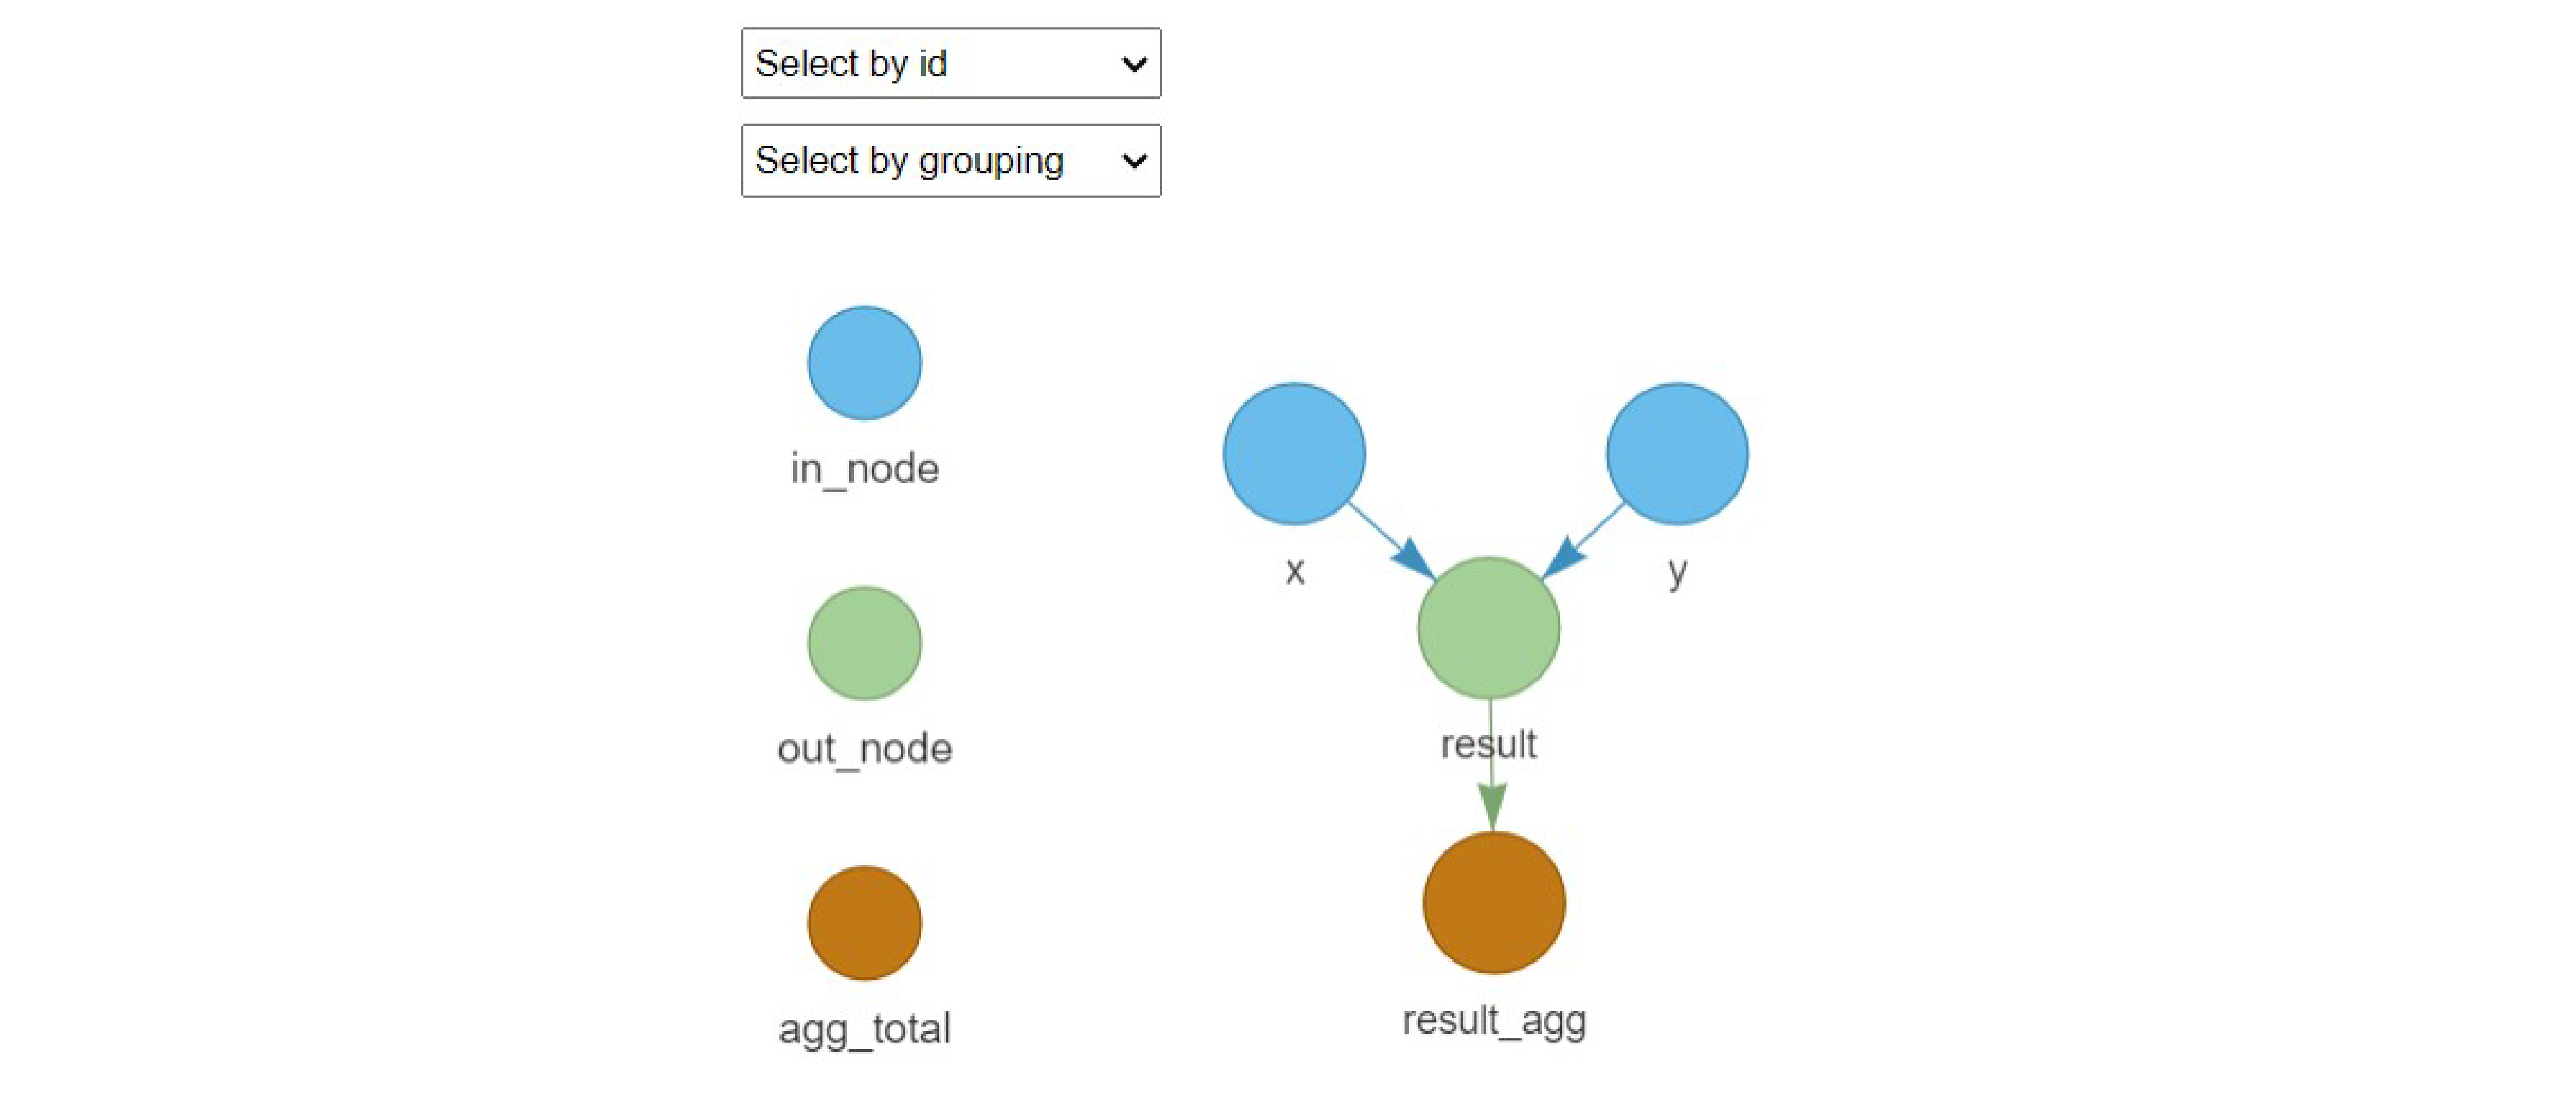Screen dimensions: 2576x1108
Task: Select the blue y node in the graph
Action: (1677, 454)
